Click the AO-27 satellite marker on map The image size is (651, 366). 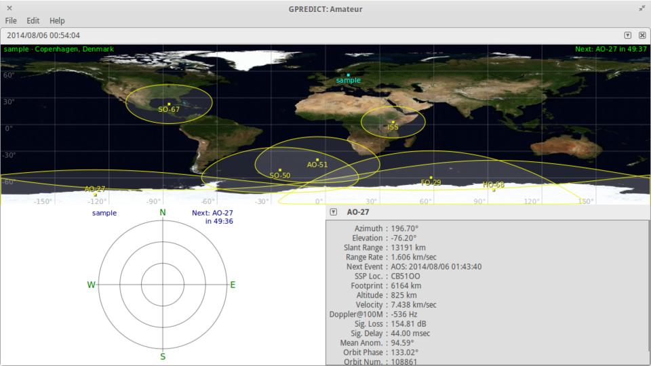[95, 194]
